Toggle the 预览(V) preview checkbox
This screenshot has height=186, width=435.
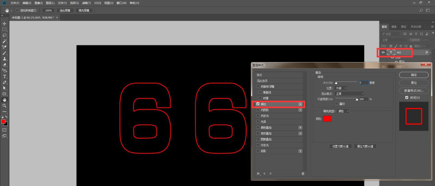tap(407, 98)
